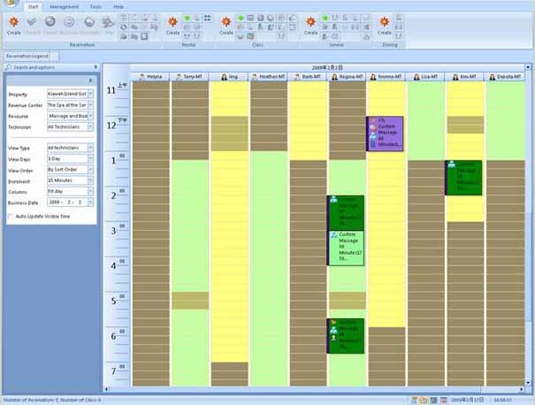Enable Auto Update Visible Time checkbox
The height and width of the screenshot is (405, 535).
(x=11, y=216)
